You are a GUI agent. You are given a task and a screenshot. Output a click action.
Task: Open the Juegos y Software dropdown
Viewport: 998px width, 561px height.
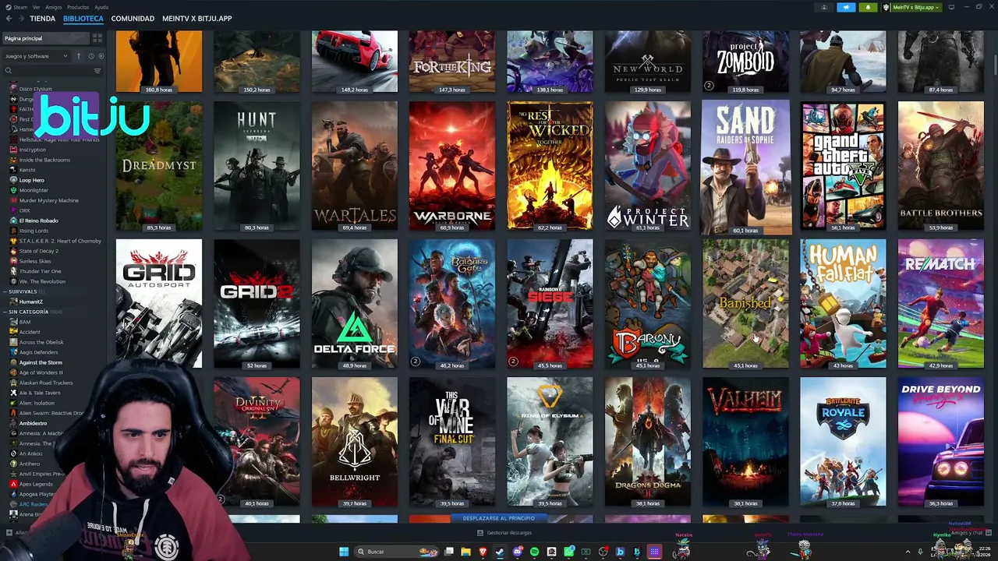37,56
